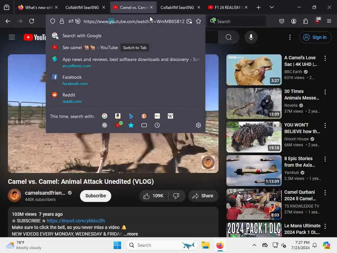
Task: Open Extensions puzzle icon
Action: click(305, 21)
